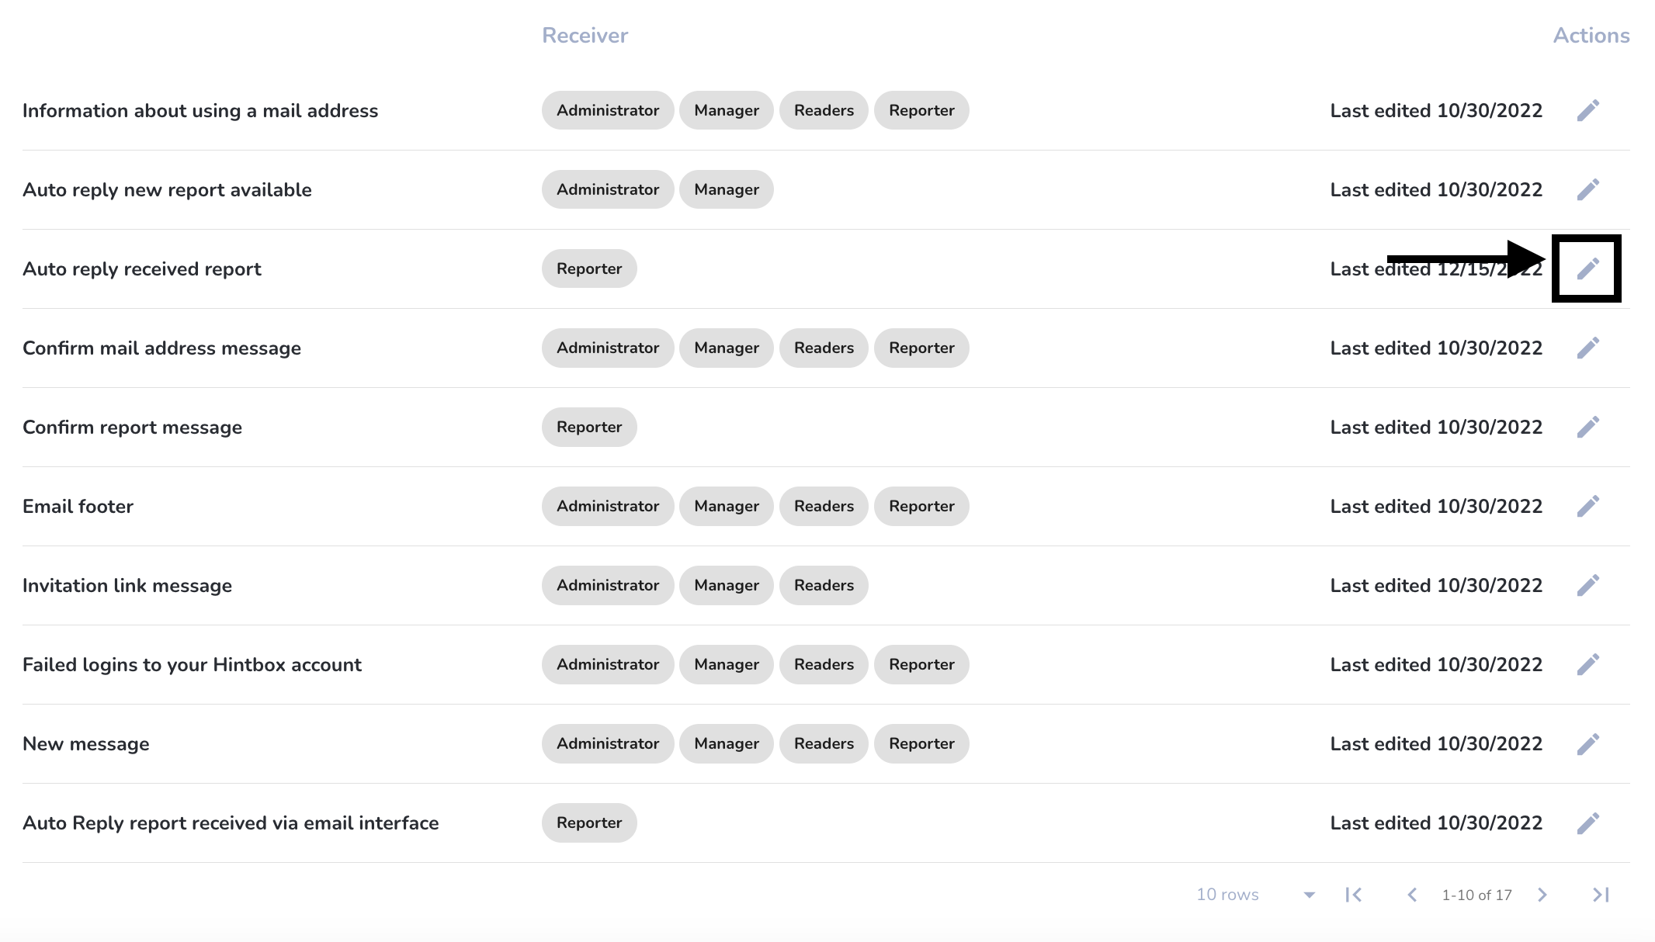Click Reporter chip in Information about mail address row
The width and height of the screenshot is (1655, 942).
921,110
